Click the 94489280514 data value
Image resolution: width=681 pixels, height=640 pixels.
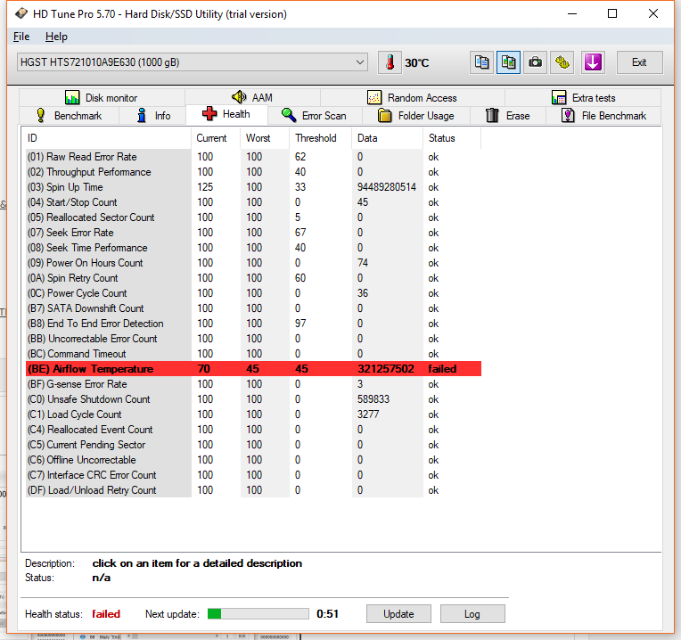click(387, 187)
